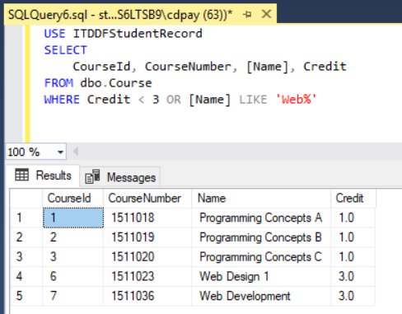The height and width of the screenshot is (314, 402).
Task: Select Credit cell for Programming Concepts A
Action: click(353, 218)
